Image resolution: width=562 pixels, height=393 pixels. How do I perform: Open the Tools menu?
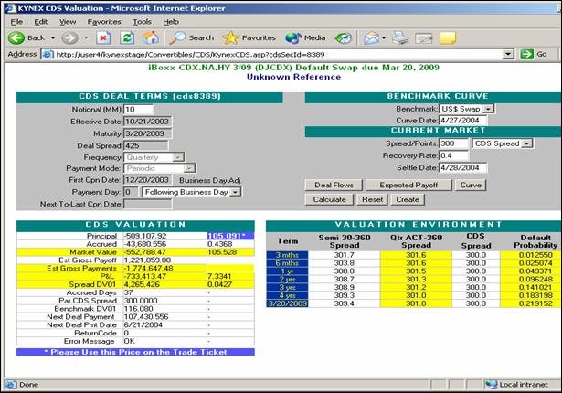pyautogui.click(x=142, y=22)
